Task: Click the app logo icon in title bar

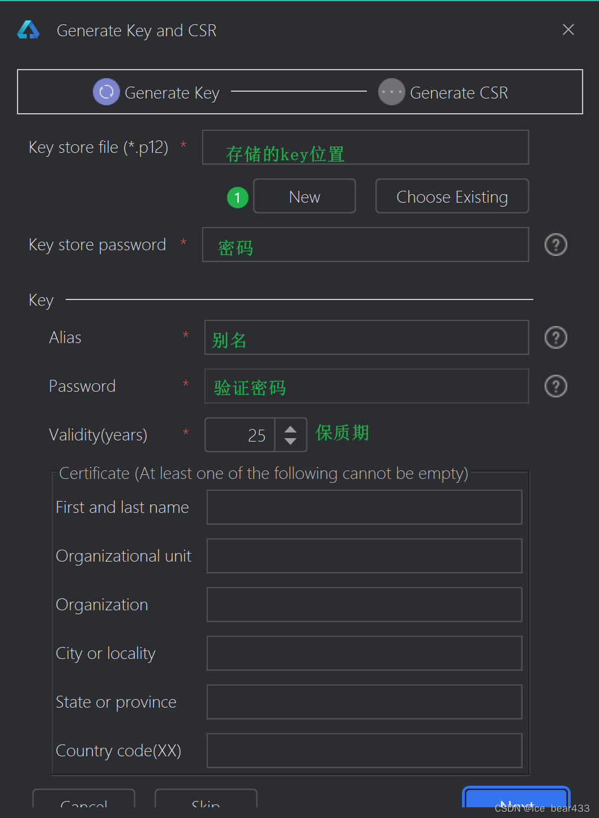Action: coord(28,29)
